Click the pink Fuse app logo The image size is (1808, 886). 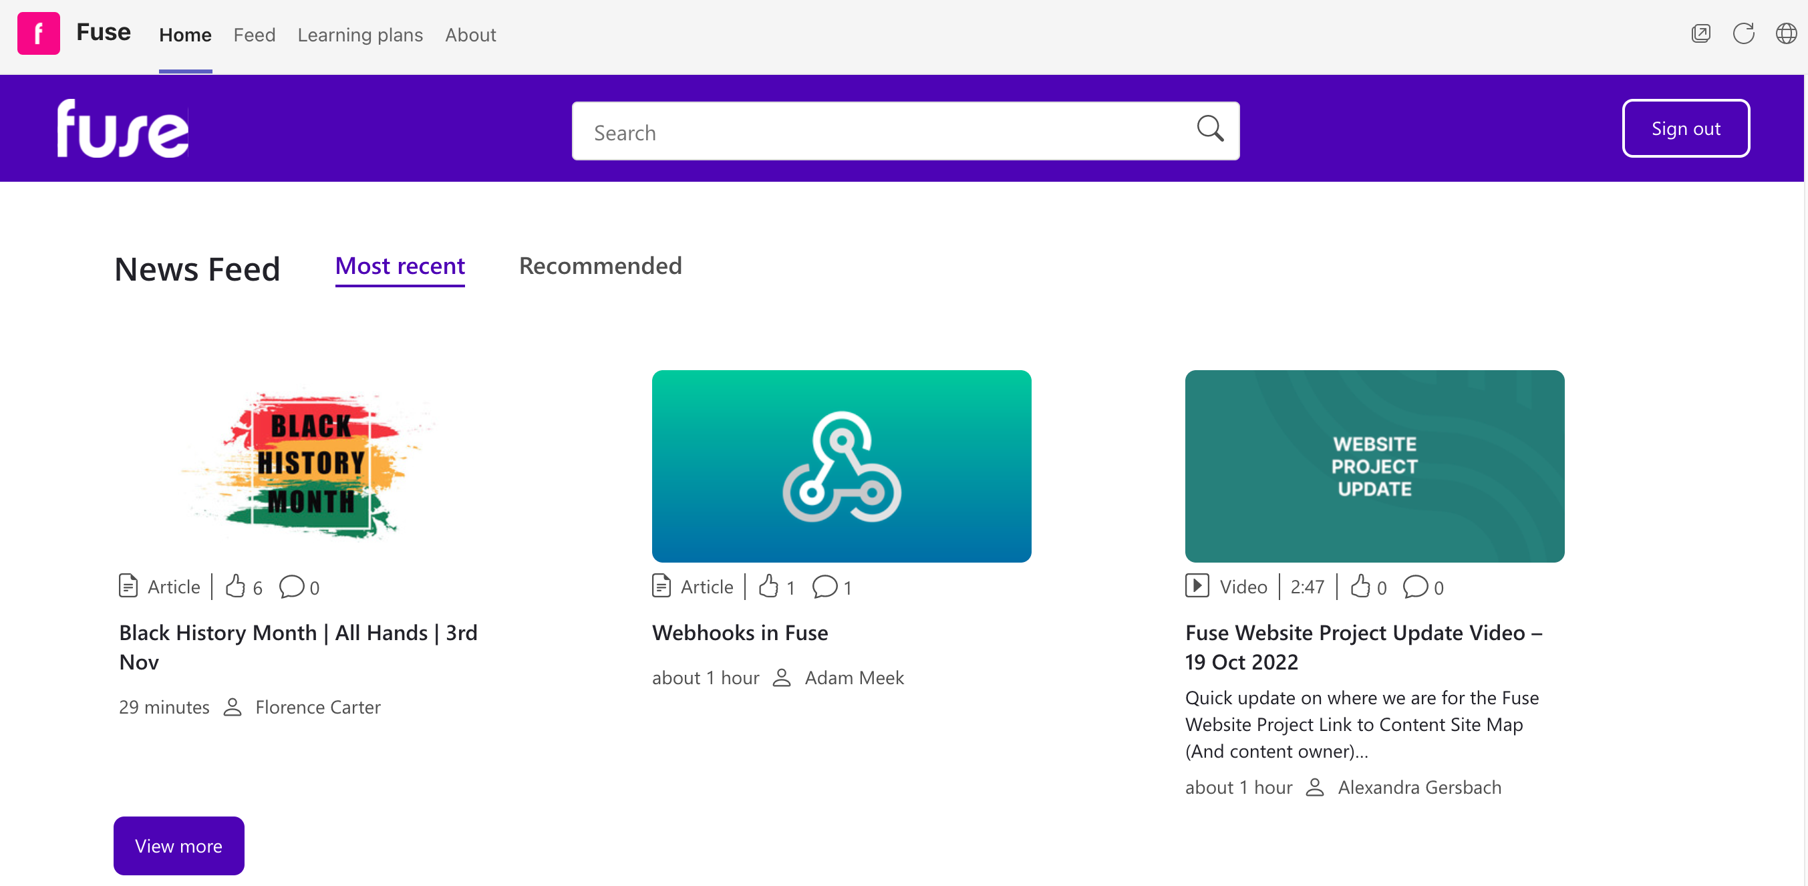pyautogui.click(x=39, y=33)
